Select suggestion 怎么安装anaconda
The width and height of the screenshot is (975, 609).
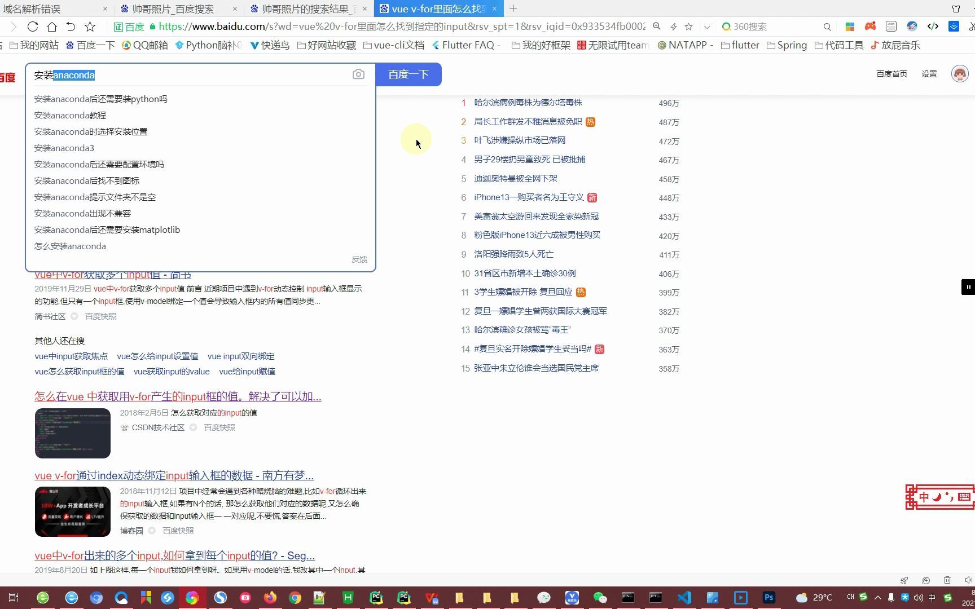click(x=70, y=246)
